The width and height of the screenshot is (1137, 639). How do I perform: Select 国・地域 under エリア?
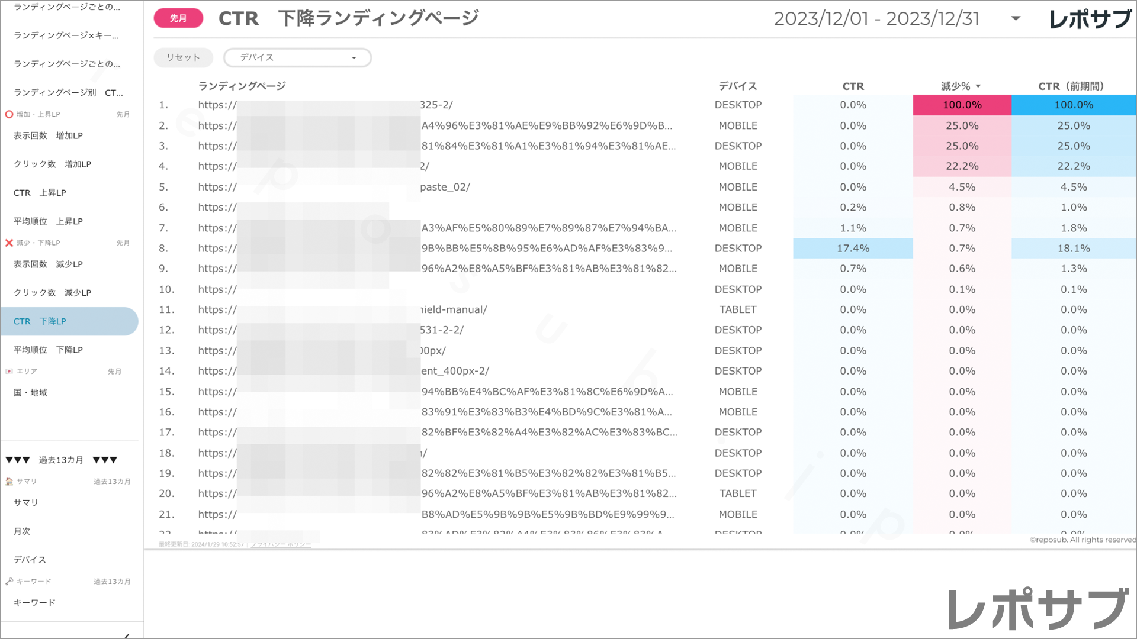(x=28, y=392)
